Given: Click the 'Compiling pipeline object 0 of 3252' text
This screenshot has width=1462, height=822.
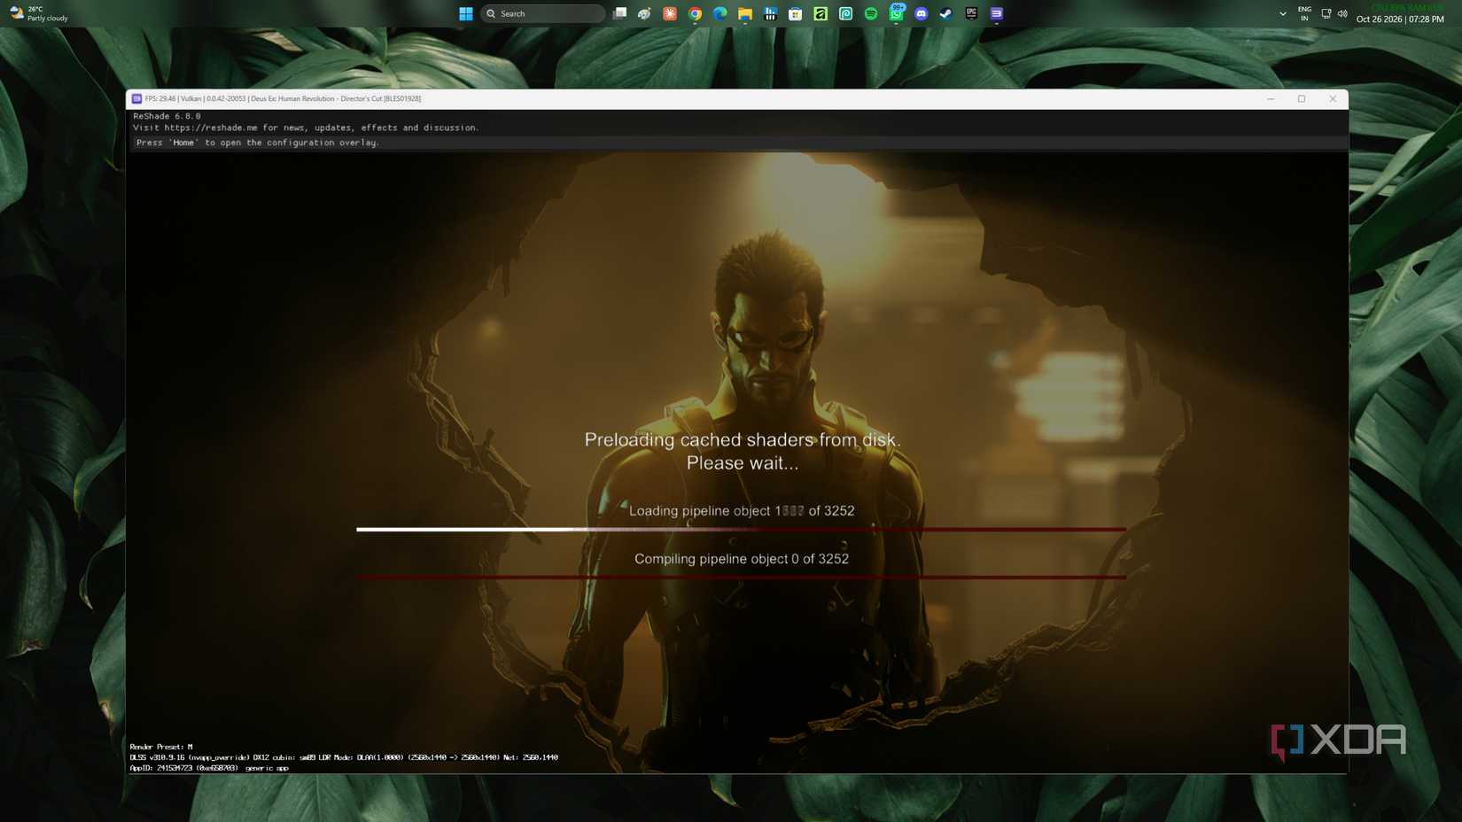Looking at the screenshot, I should pos(742,559).
